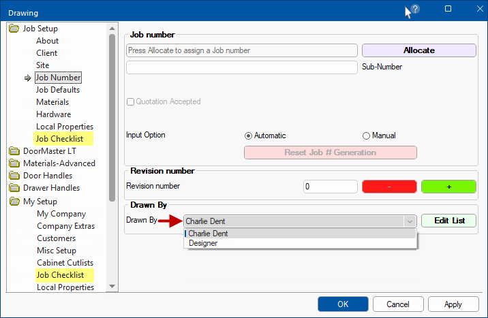Open the Hardware page
Viewport: 488px width, 318px height.
(54, 114)
